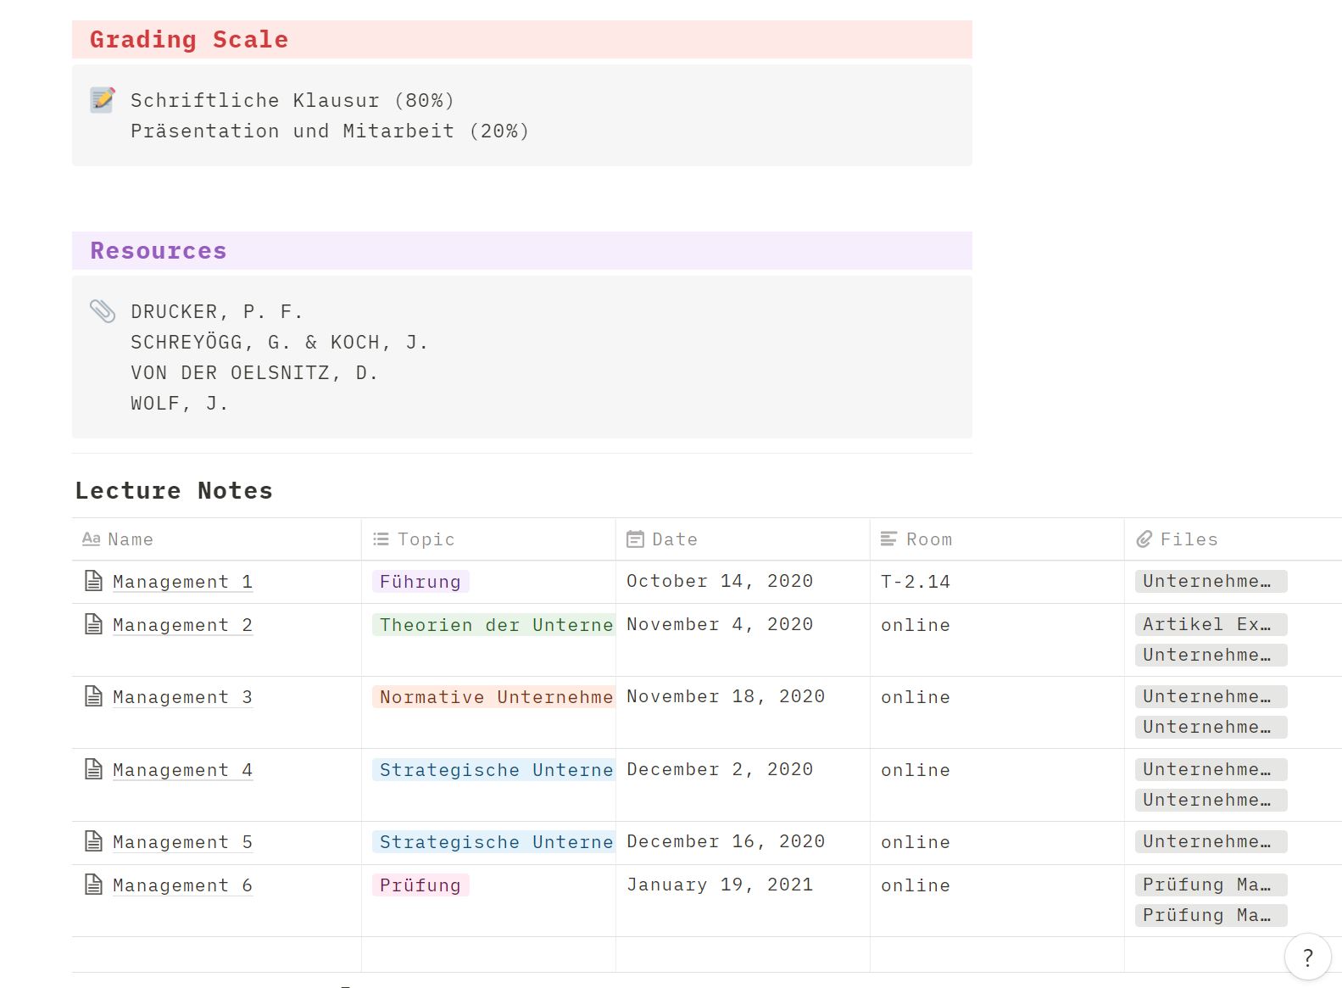Open the first Prüfung Ma… file attachment

pyautogui.click(x=1210, y=885)
